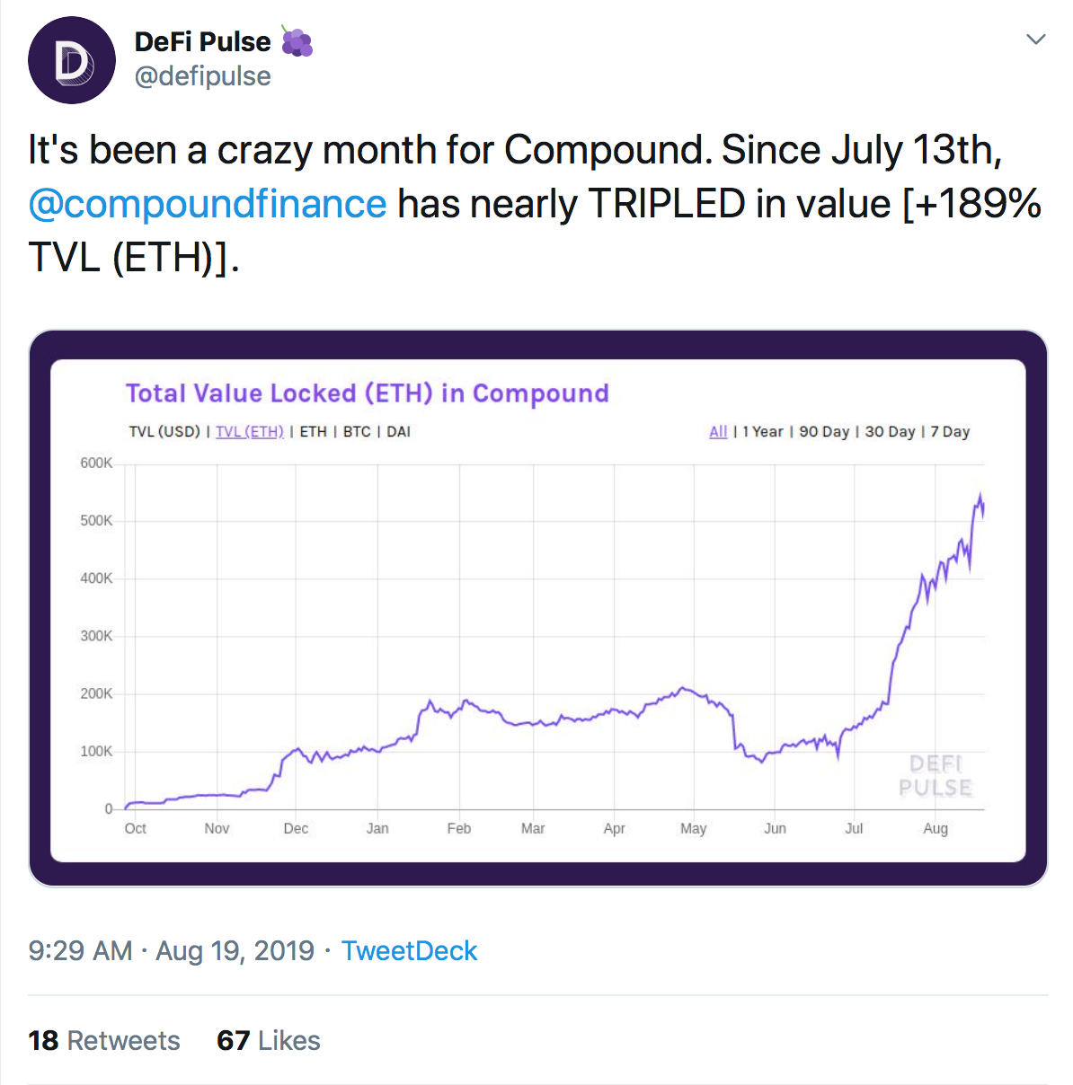Switch the chart to the BTC tab
Image resolution: width=1073 pixels, height=1085 pixels.
[x=357, y=432]
